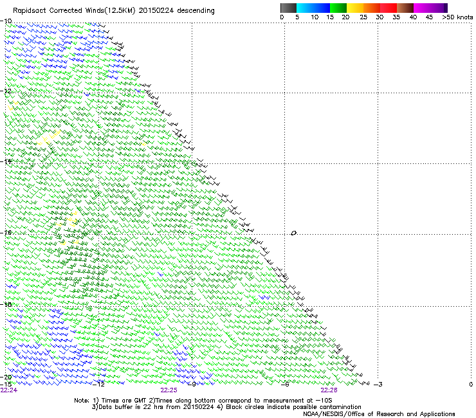Click the '-20' latitude axis label
This screenshot has height=418, width=476.
click(x=6, y=377)
